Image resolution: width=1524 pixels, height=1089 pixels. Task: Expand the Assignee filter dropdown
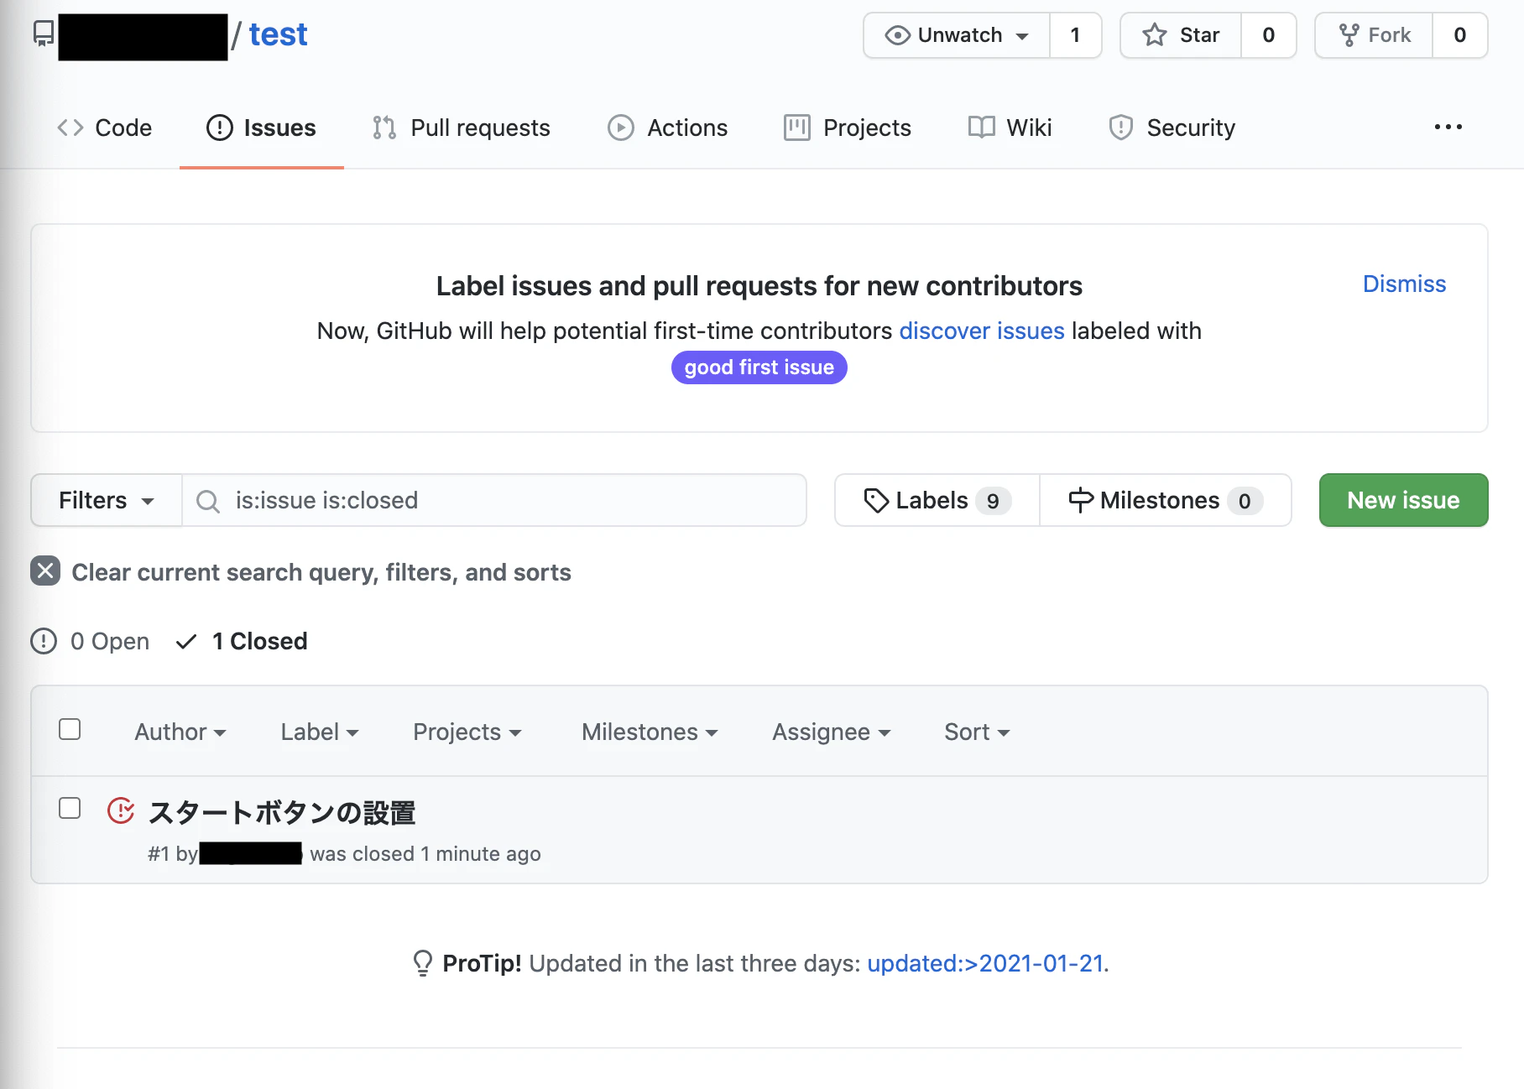[x=831, y=732]
